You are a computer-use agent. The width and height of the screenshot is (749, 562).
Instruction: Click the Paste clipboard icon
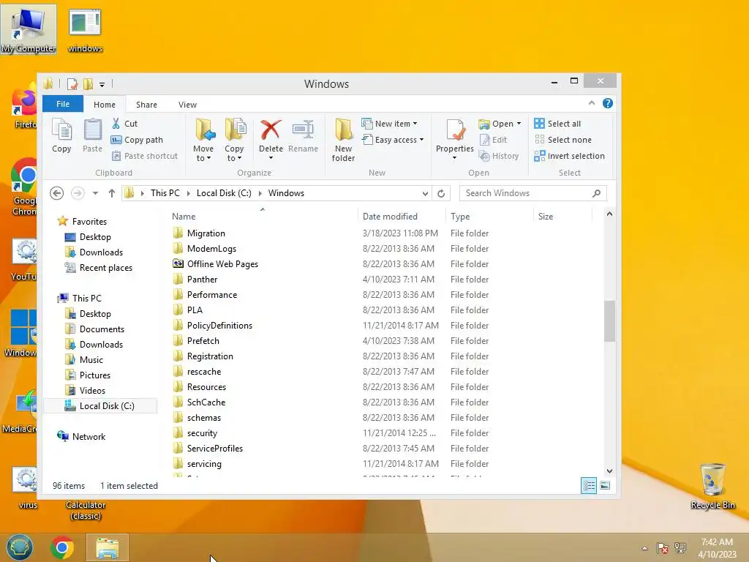pyautogui.click(x=92, y=136)
